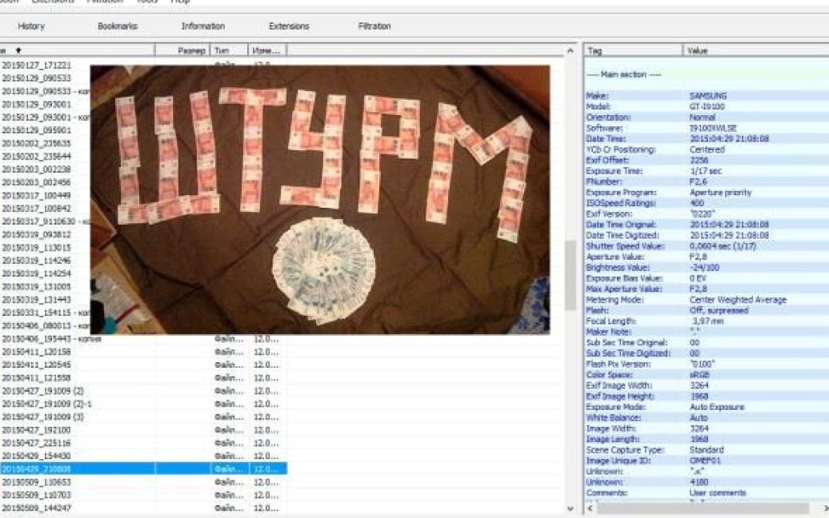Select file 20150202_235635
The height and width of the screenshot is (518, 829).
pyautogui.click(x=36, y=143)
